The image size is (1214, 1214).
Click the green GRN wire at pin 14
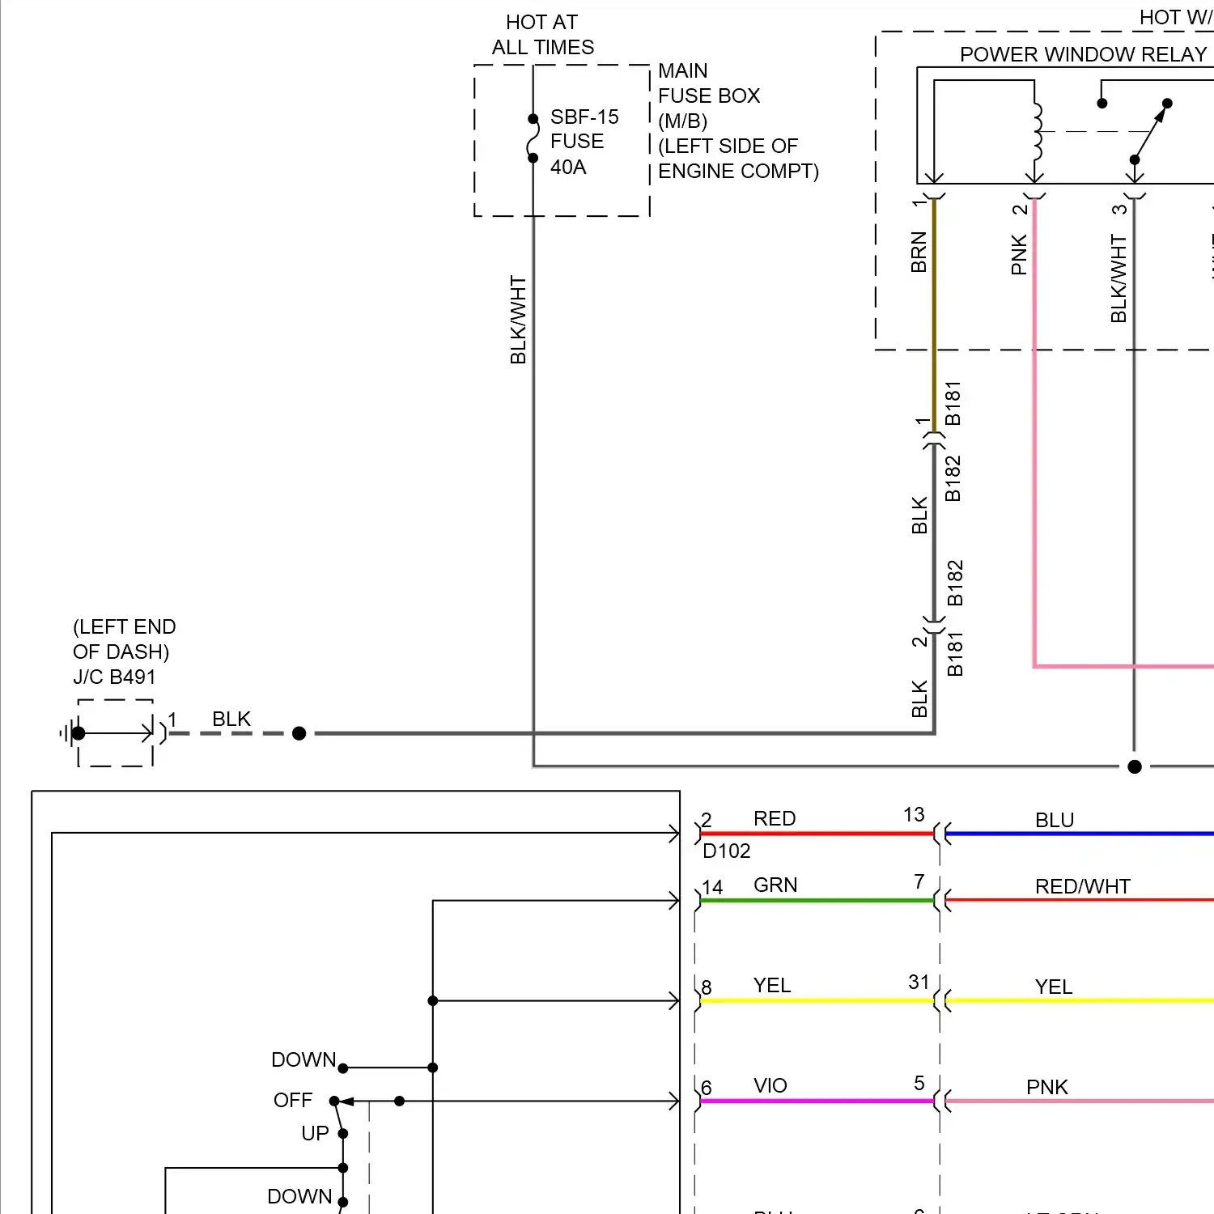pos(816,900)
